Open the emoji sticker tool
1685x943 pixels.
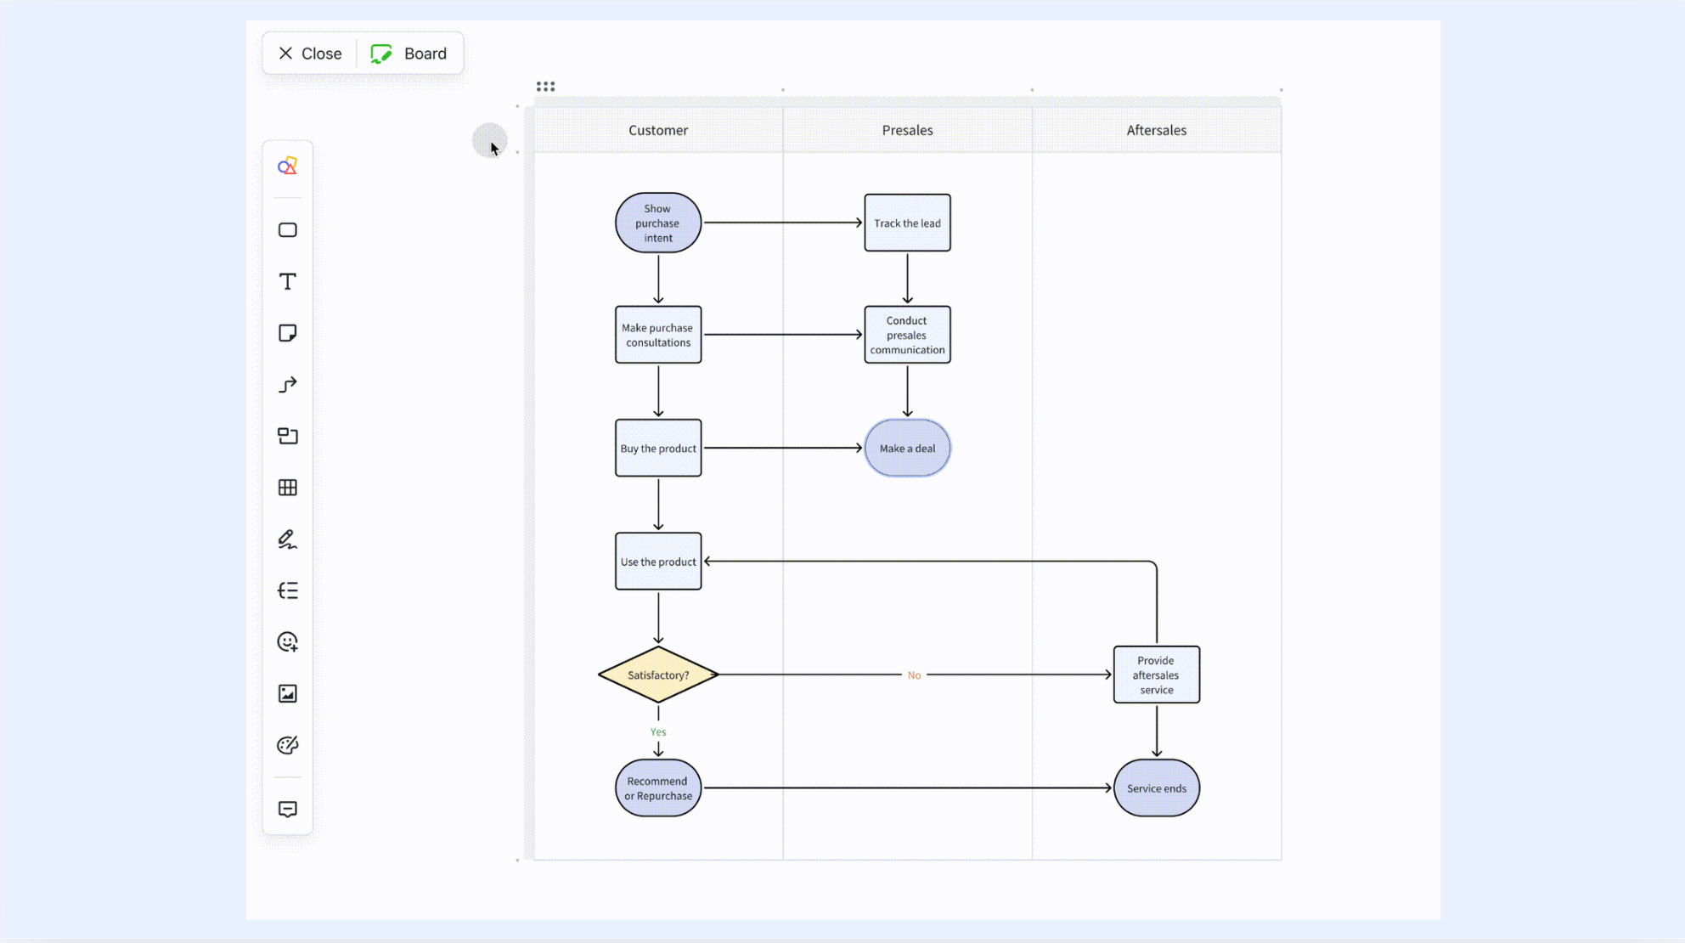[x=287, y=642]
